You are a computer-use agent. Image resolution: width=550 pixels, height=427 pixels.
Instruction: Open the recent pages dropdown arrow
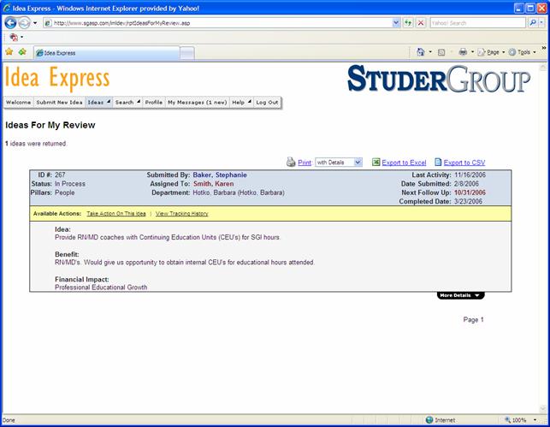pos(35,23)
